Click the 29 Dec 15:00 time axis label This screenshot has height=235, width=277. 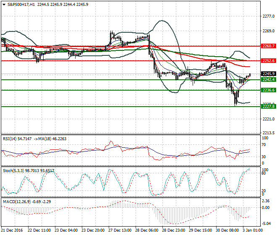click(x=200, y=230)
